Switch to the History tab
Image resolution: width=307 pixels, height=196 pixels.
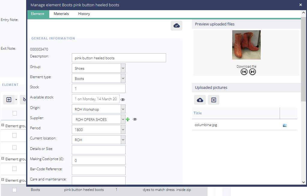click(x=84, y=14)
